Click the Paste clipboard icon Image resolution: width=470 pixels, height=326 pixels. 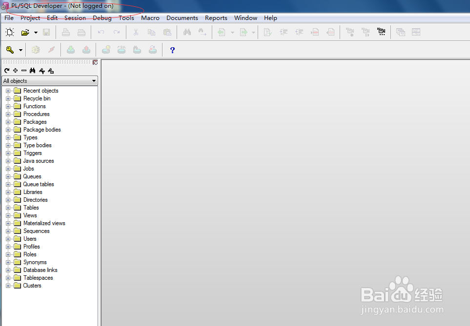click(167, 32)
